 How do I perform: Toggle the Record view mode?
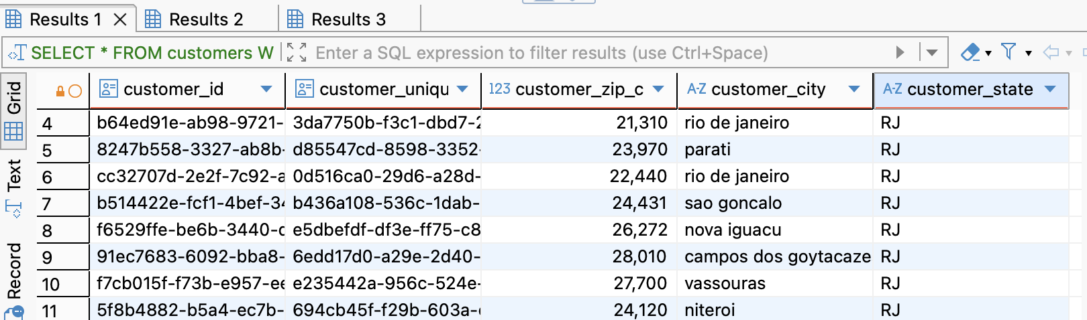pos(14,270)
